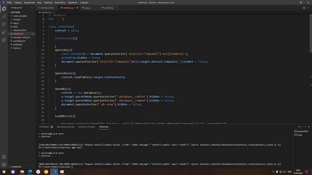Viewport: 312px width, 175px height.
Task: Click the VS Code logo in title bar
Action: 3,2
